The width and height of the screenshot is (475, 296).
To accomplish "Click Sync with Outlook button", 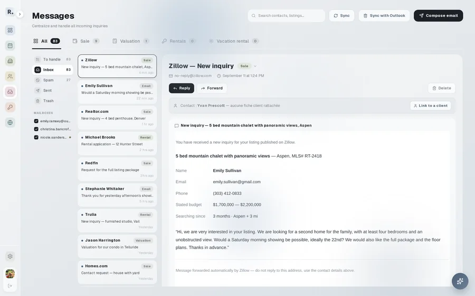I will pyautogui.click(x=384, y=16).
